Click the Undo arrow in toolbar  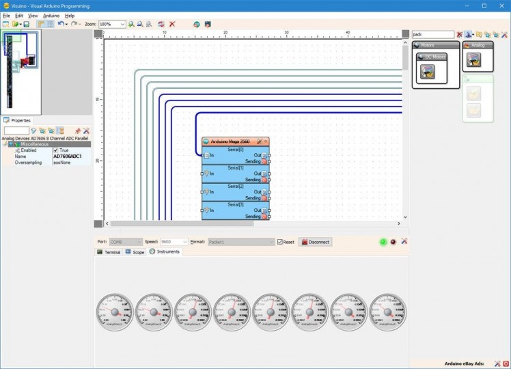[x=60, y=24]
